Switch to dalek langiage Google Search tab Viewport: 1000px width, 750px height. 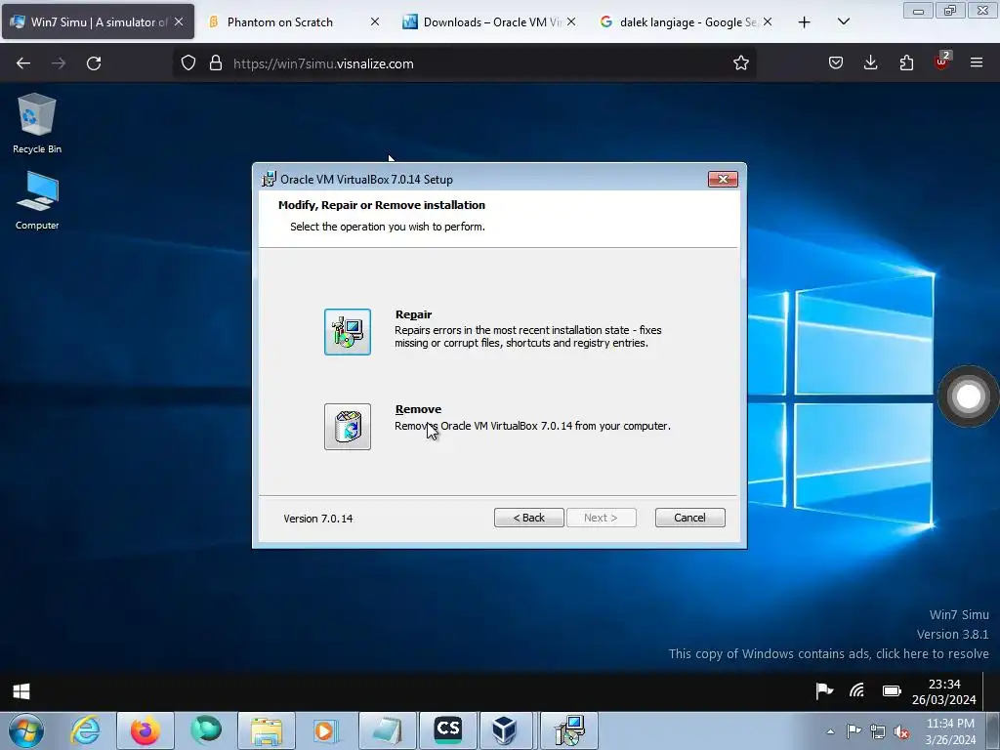tap(688, 21)
